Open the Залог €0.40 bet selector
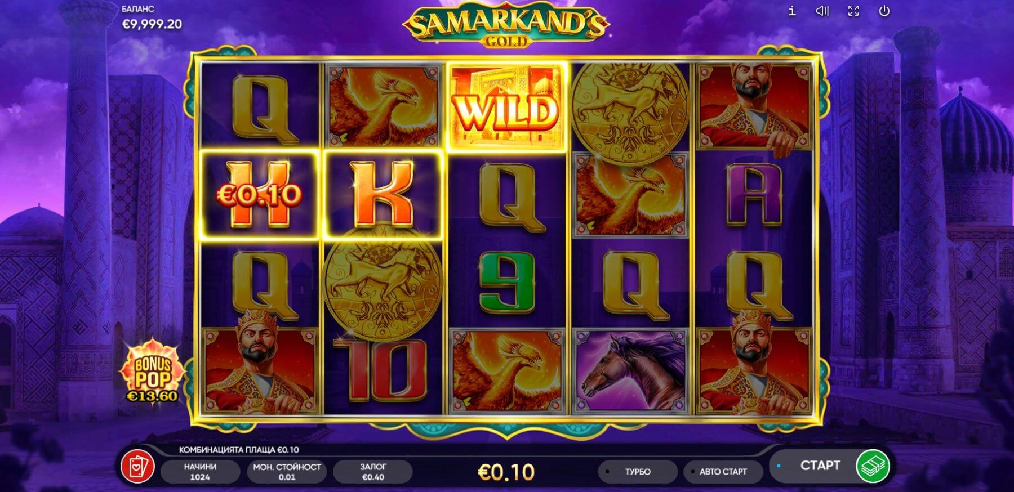Image resolution: width=1014 pixels, height=492 pixels. 373,472
